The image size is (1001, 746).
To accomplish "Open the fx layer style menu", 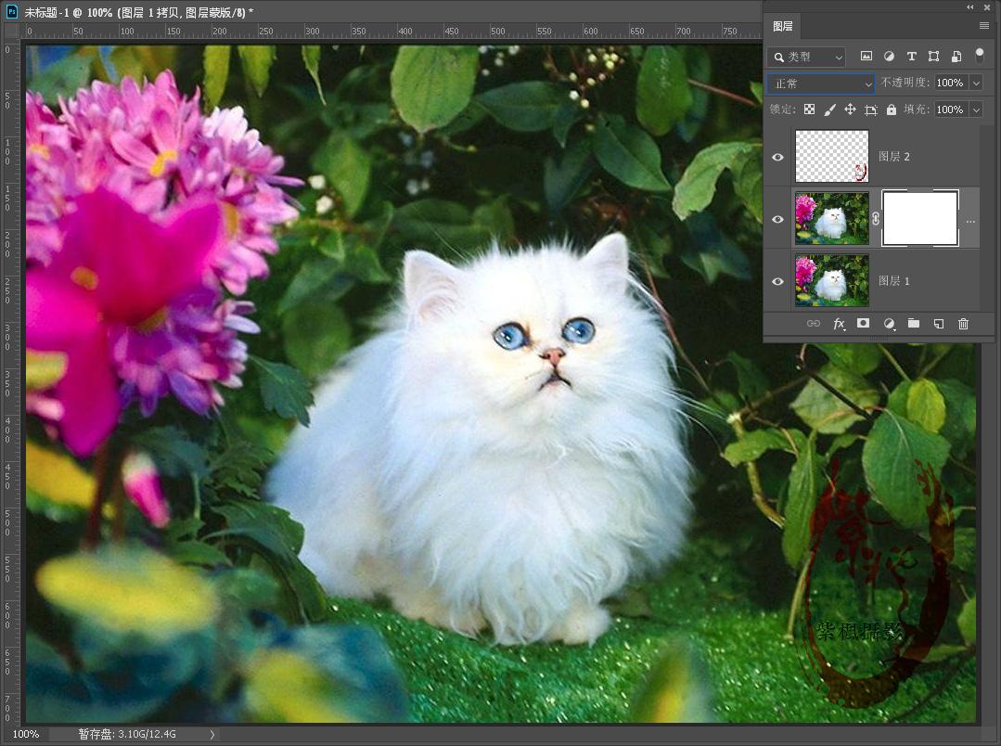I will point(839,323).
